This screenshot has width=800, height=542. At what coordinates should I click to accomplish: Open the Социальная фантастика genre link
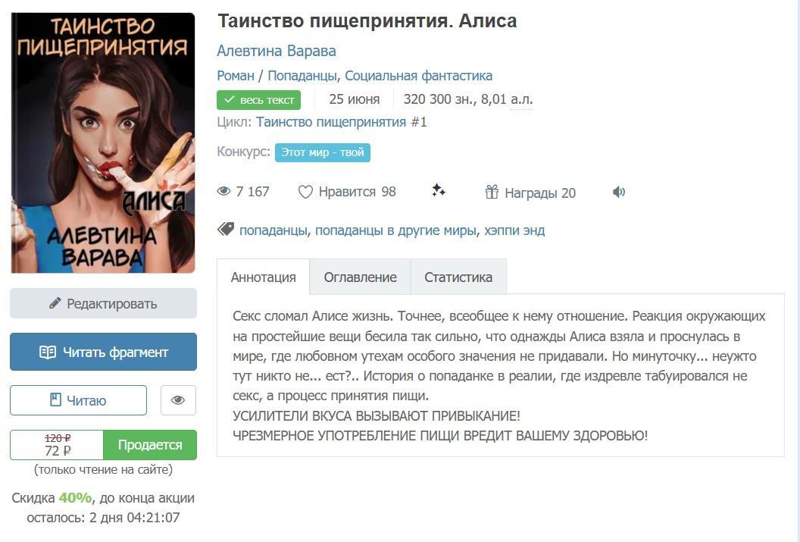(x=418, y=76)
